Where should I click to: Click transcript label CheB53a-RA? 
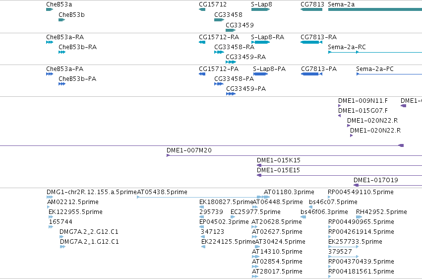point(65,37)
